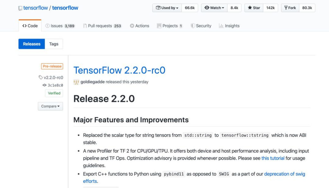The height and width of the screenshot is (188, 329).
Task: Open the Watch notifications dropdown
Action: pyautogui.click(x=214, y=8)
